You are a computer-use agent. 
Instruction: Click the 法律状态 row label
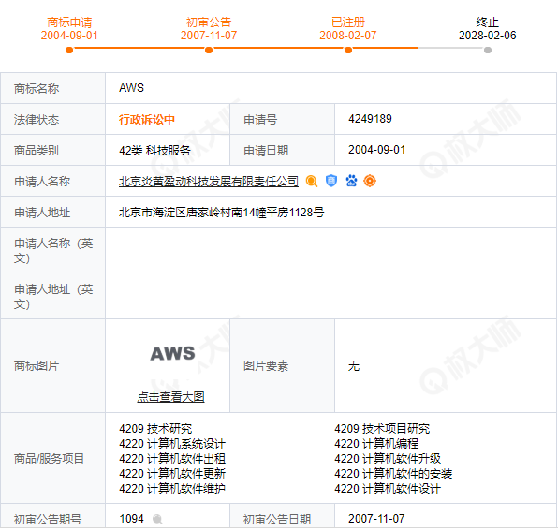37,120
